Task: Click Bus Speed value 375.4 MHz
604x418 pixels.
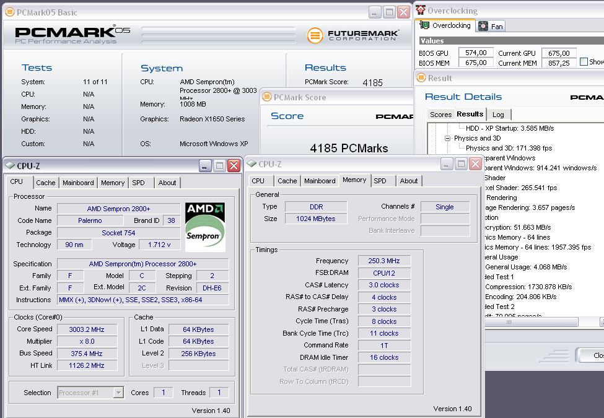Action: pos(87,354)
